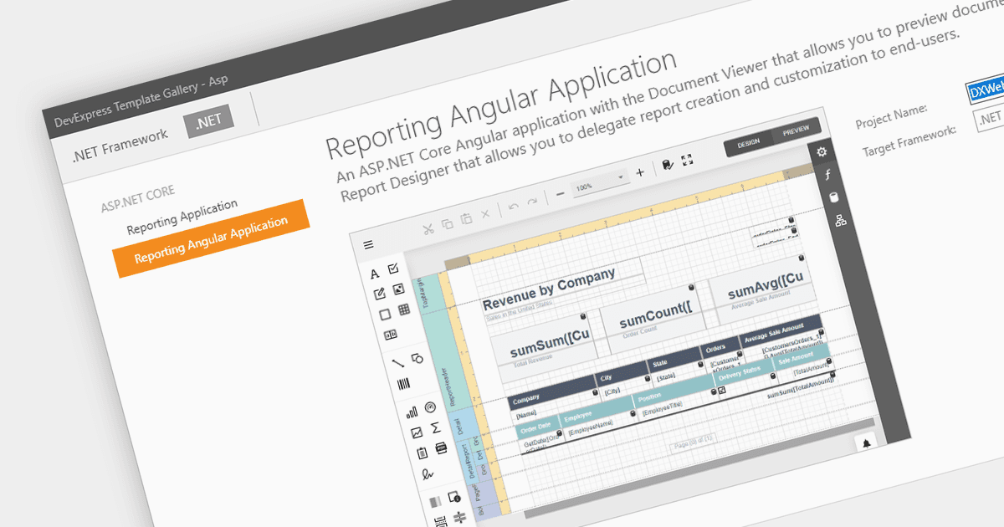Click the Copy icon in the toolbar
The width and height of the screenshot is (1004, 527).
[447, 223]
